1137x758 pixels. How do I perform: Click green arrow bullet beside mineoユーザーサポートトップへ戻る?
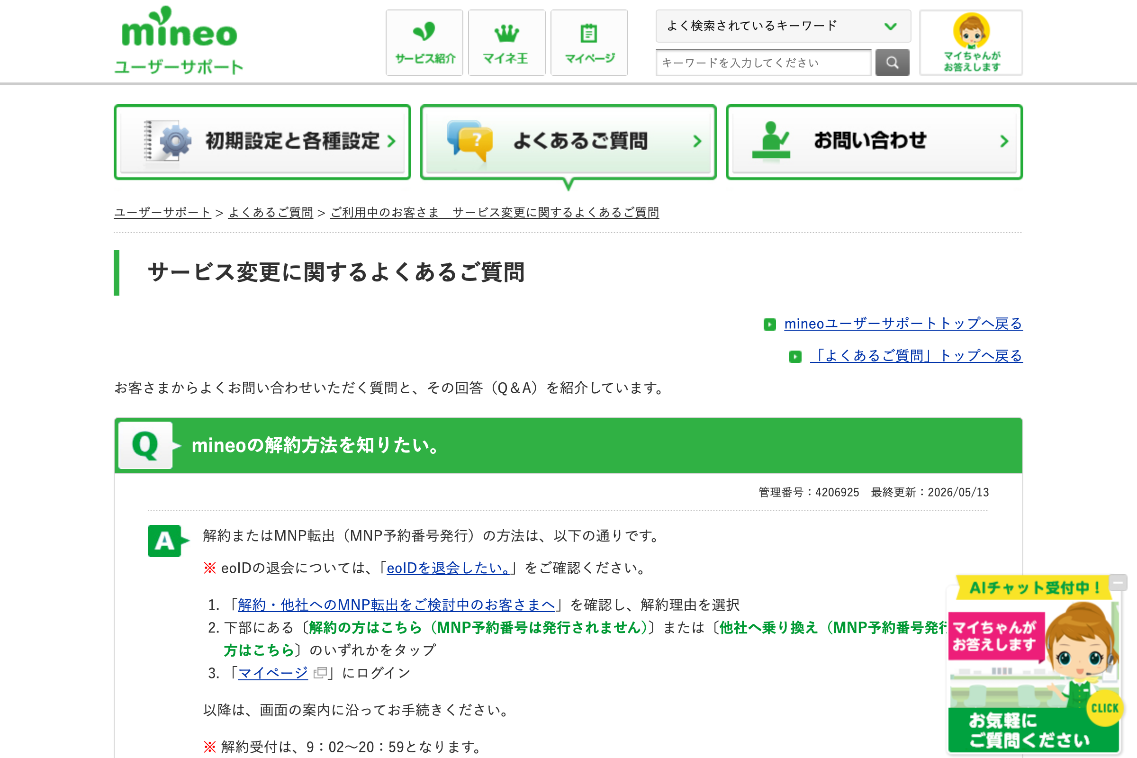tap(769, 324)
